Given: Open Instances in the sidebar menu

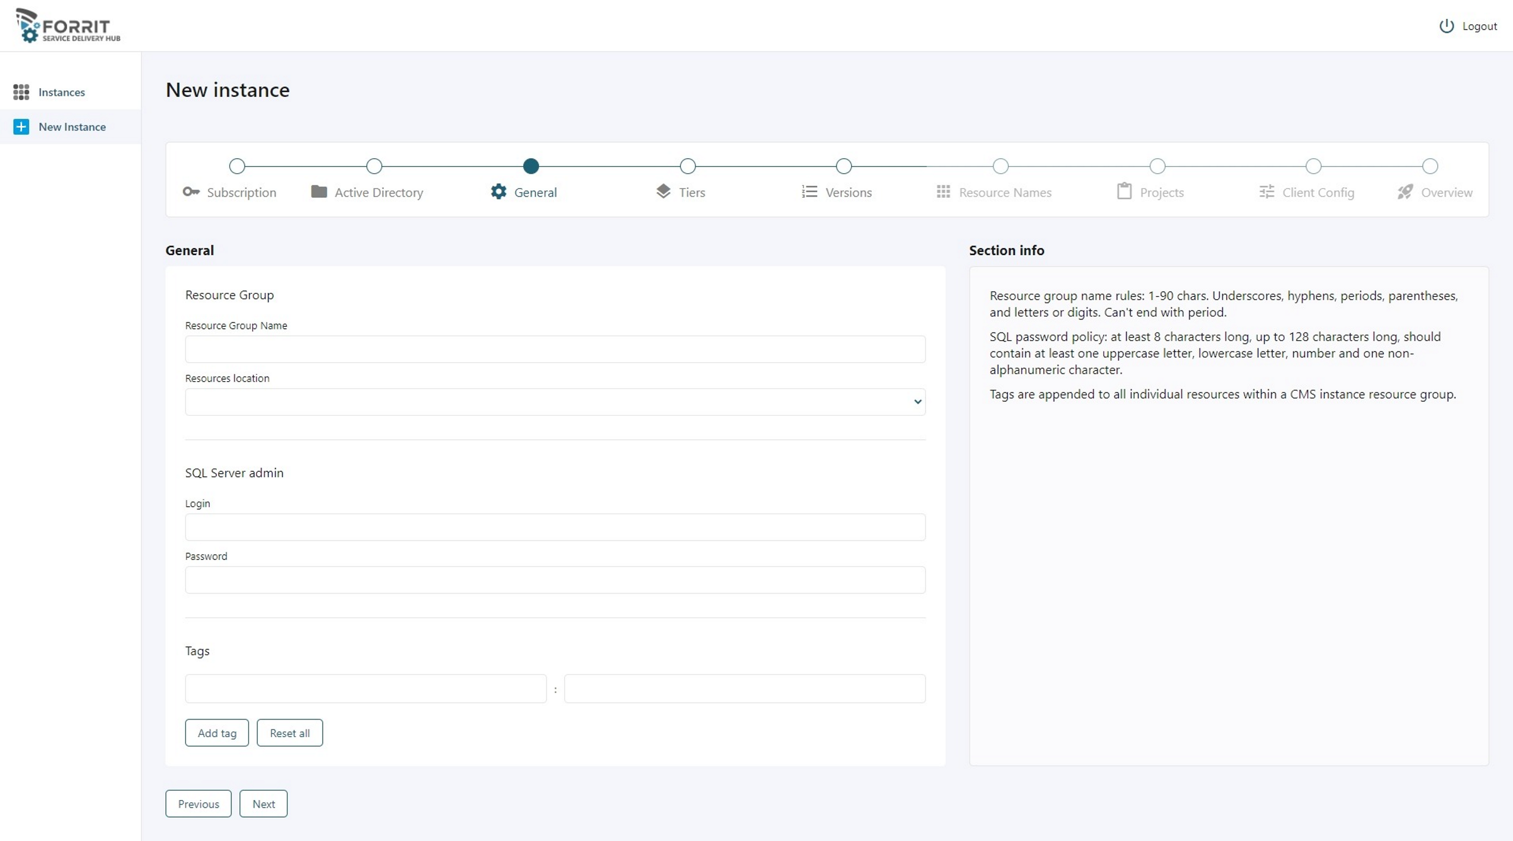Looking at the screenshot, I should point(62,92).
